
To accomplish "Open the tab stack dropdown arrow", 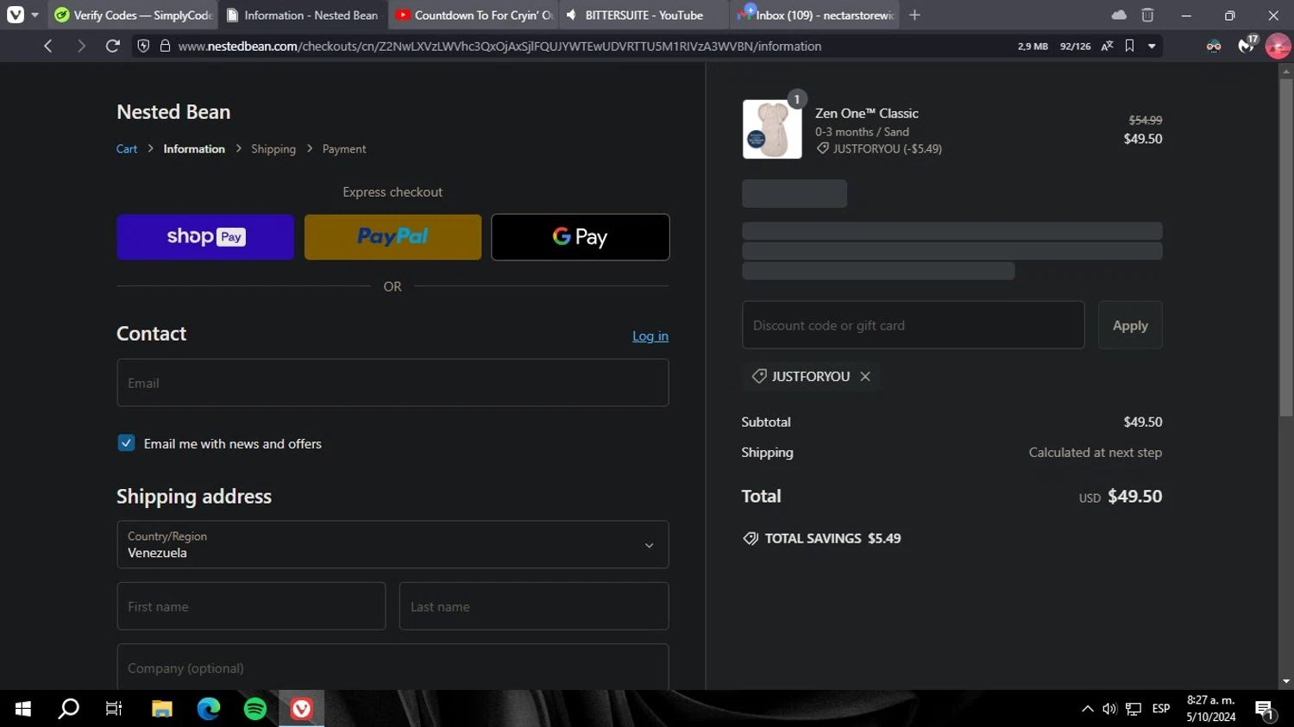I will pyautogui.click(x=35, y=15).
